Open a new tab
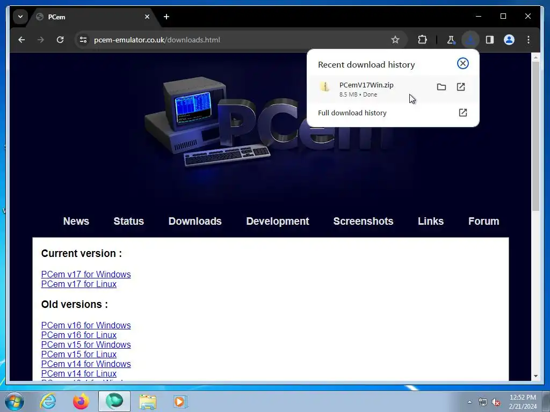This screenshot has height=412, width=550. click(167, 17)
